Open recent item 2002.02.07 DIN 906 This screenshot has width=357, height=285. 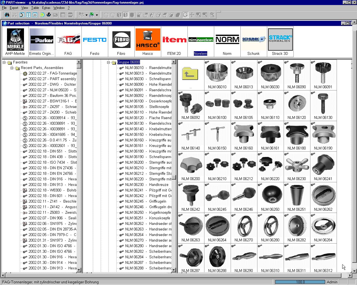(50, 218)
